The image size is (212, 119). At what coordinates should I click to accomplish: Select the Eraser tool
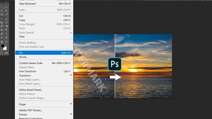click(2, 26)
